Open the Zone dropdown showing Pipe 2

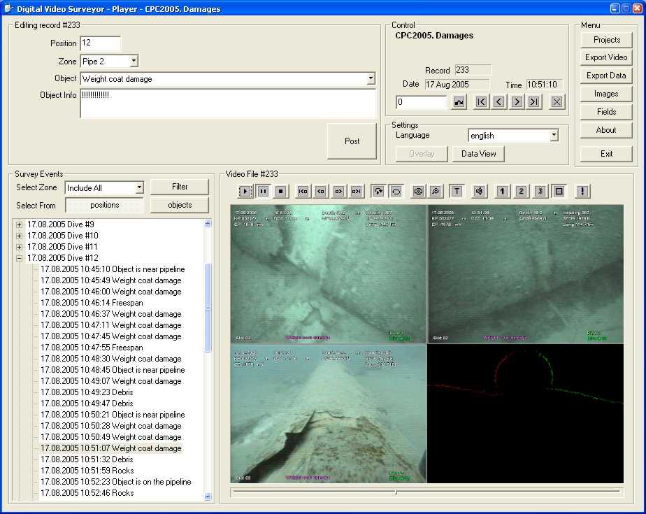tap(134, 62)
